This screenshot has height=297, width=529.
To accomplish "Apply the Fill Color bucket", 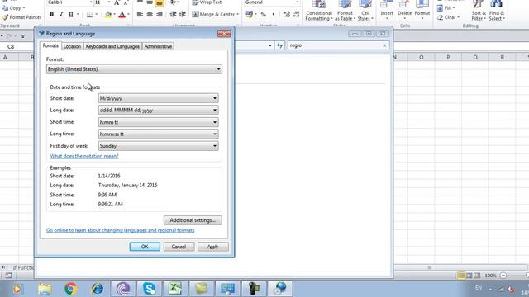I will coord(108,15).
